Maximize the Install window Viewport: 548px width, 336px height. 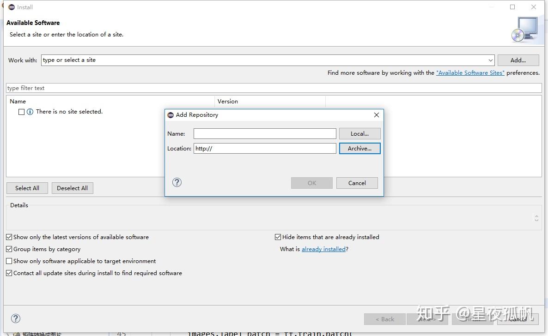click(512, 7)
